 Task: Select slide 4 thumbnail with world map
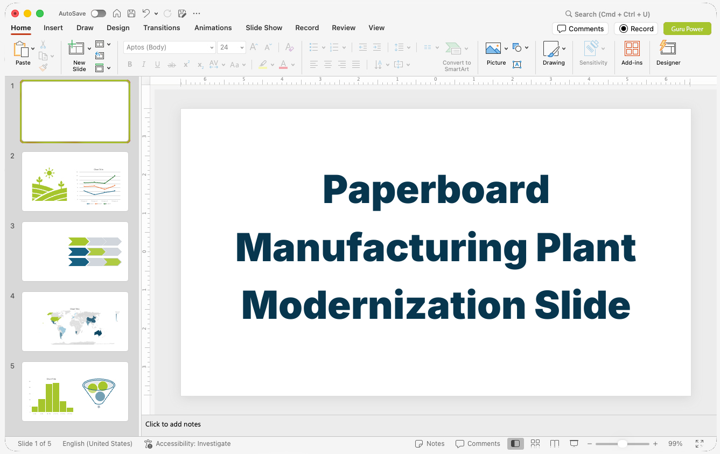(x=75, y=322)
